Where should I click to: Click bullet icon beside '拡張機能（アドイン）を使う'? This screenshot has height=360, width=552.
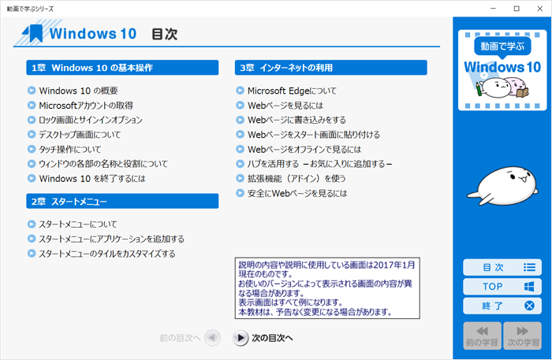[240, 179]
